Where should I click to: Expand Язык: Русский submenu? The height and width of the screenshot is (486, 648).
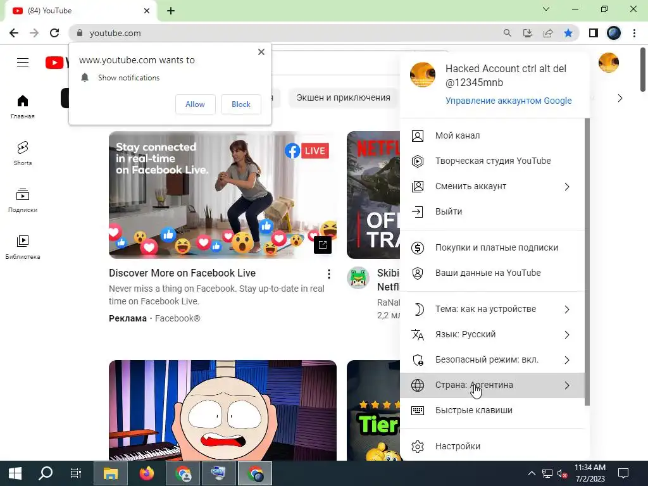pos(492,334)
